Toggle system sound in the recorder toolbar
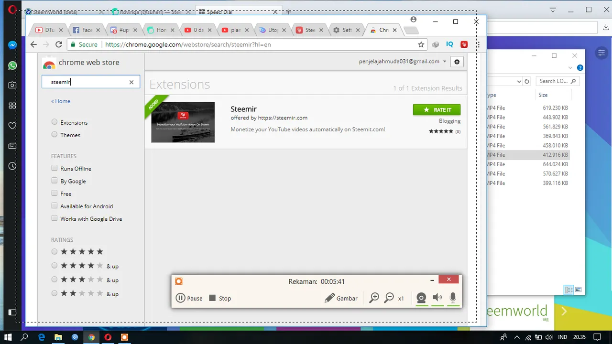This screenshot has width=612, height=344. point(437,298)
